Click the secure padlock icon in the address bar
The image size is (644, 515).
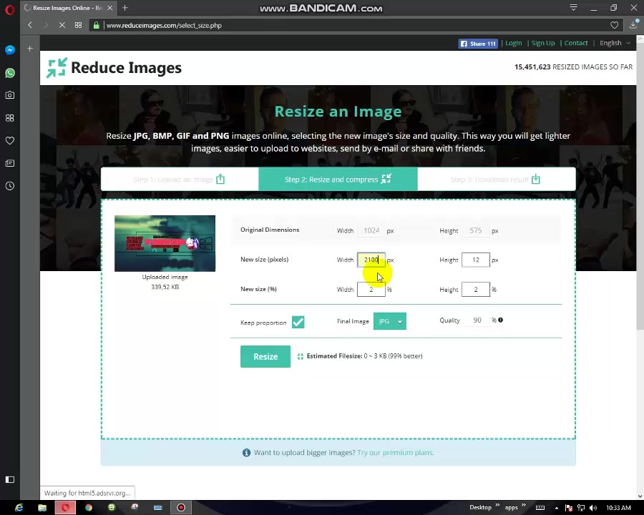96,25
